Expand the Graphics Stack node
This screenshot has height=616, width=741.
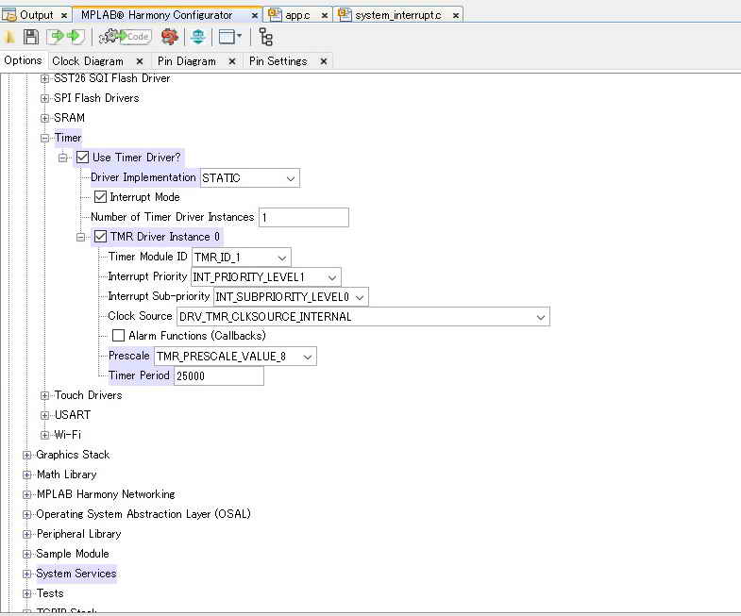pyautogui.click(x=27, y=456)
